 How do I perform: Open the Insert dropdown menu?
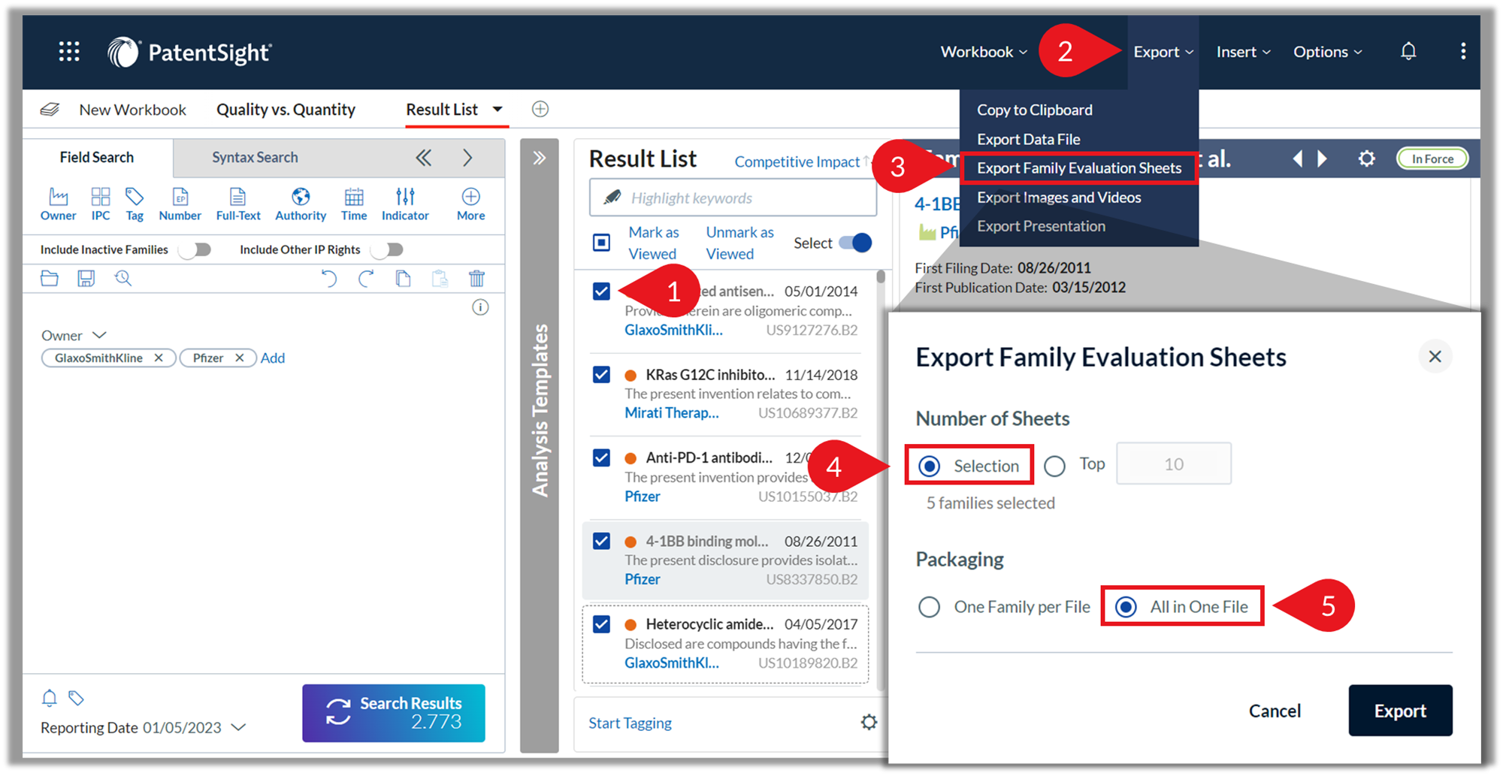point(1243,52)
